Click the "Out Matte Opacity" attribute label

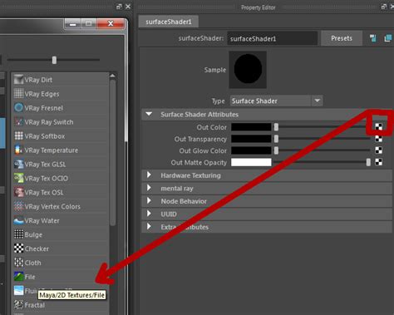(x=199, y=162)
